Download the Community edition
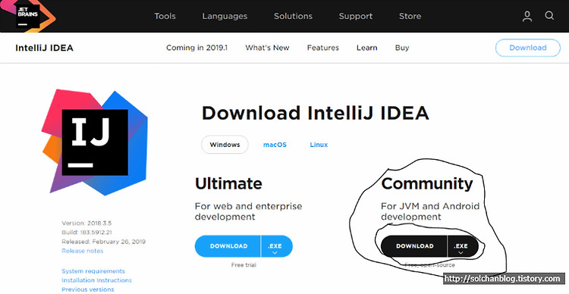Viewport: 569px width, 294px height. pos(414,246)
